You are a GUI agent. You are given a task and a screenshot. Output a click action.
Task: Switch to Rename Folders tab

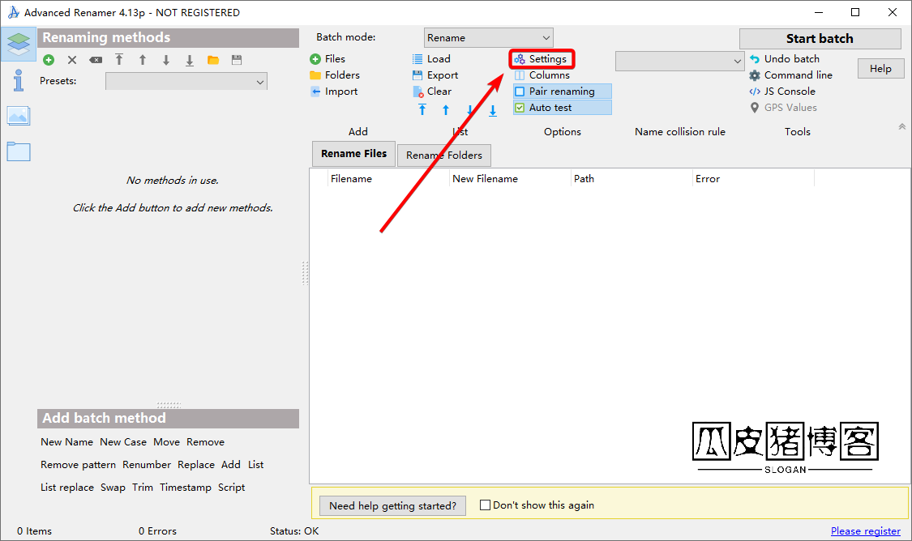click(x=443, y=155)
